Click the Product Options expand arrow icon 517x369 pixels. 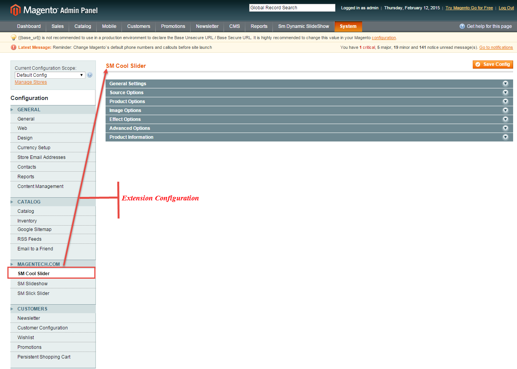505,101
